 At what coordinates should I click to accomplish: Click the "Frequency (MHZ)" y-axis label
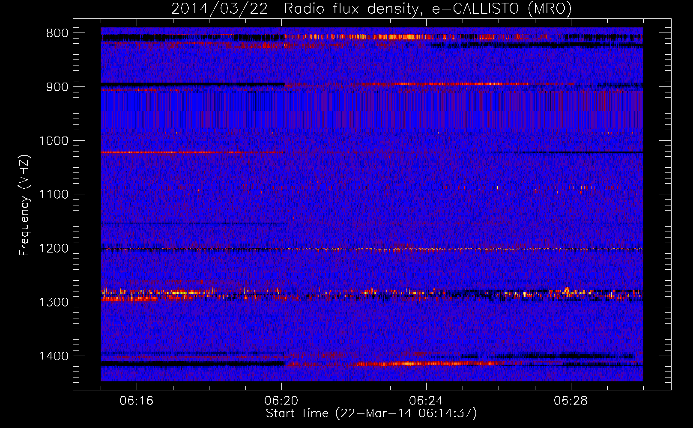(x=24, y=205)
